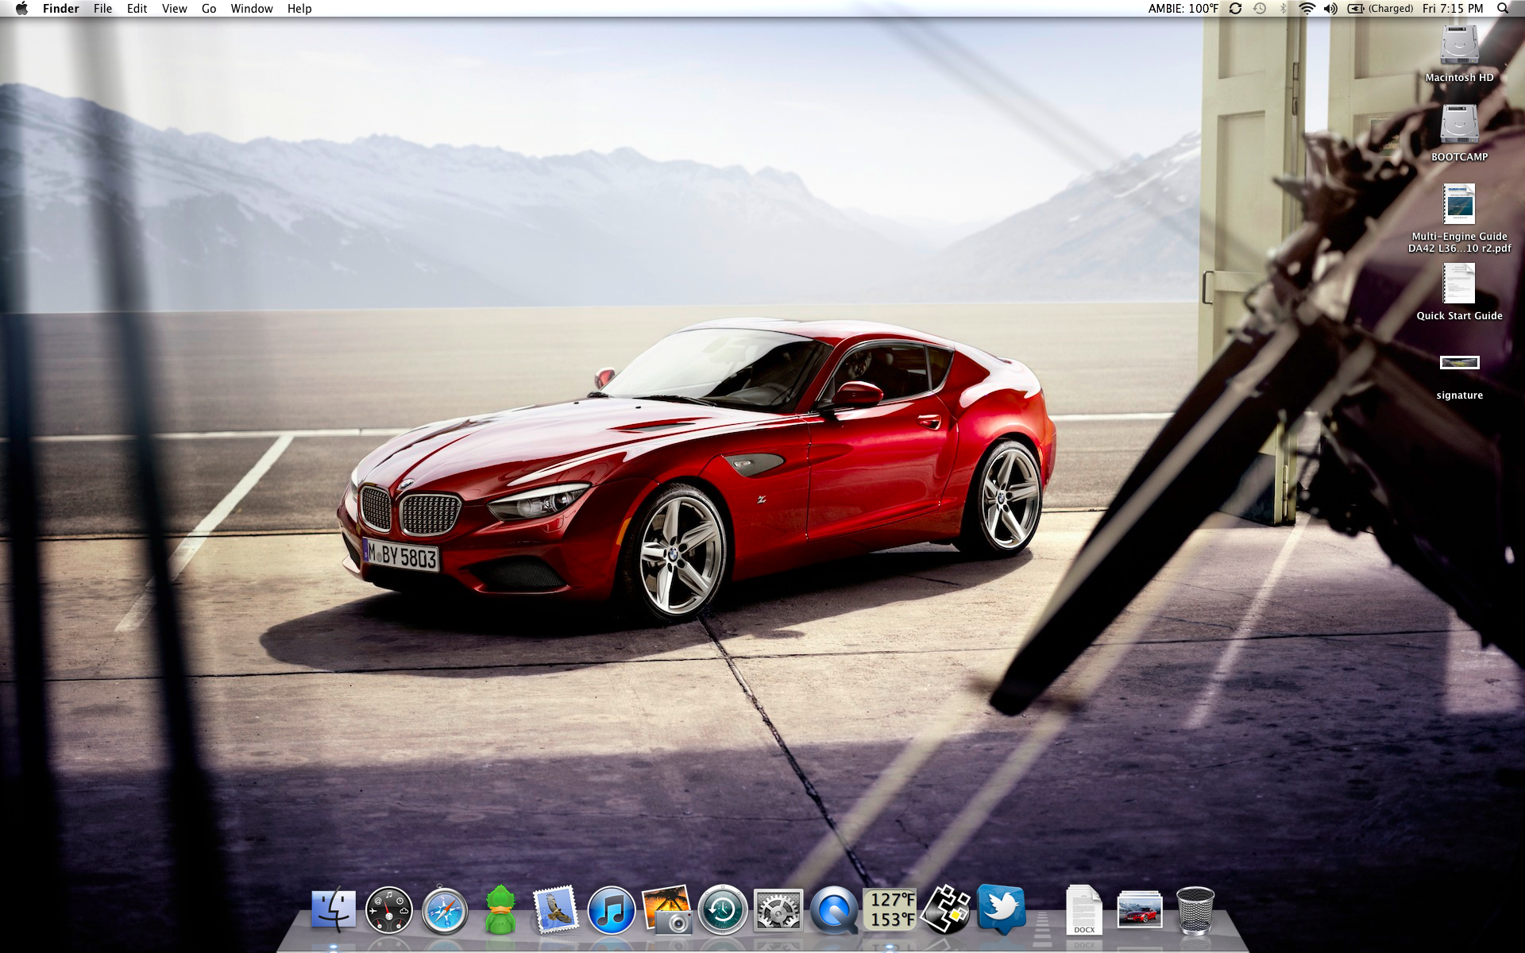This screenshot has height=953, width=1525.
Task: Select the Quick Start Guide document
Action: pos(1459,284)
